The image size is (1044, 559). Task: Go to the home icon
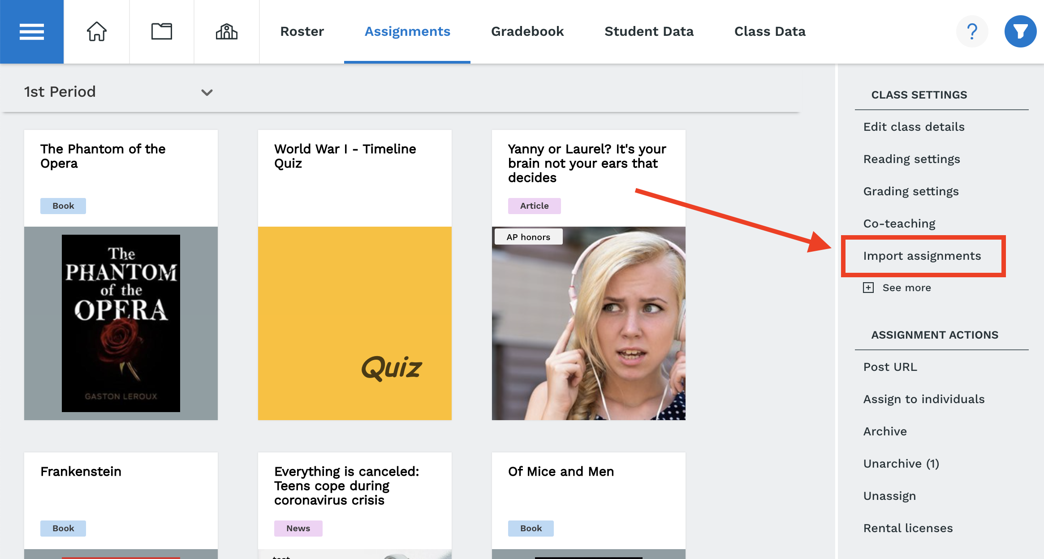96,32
